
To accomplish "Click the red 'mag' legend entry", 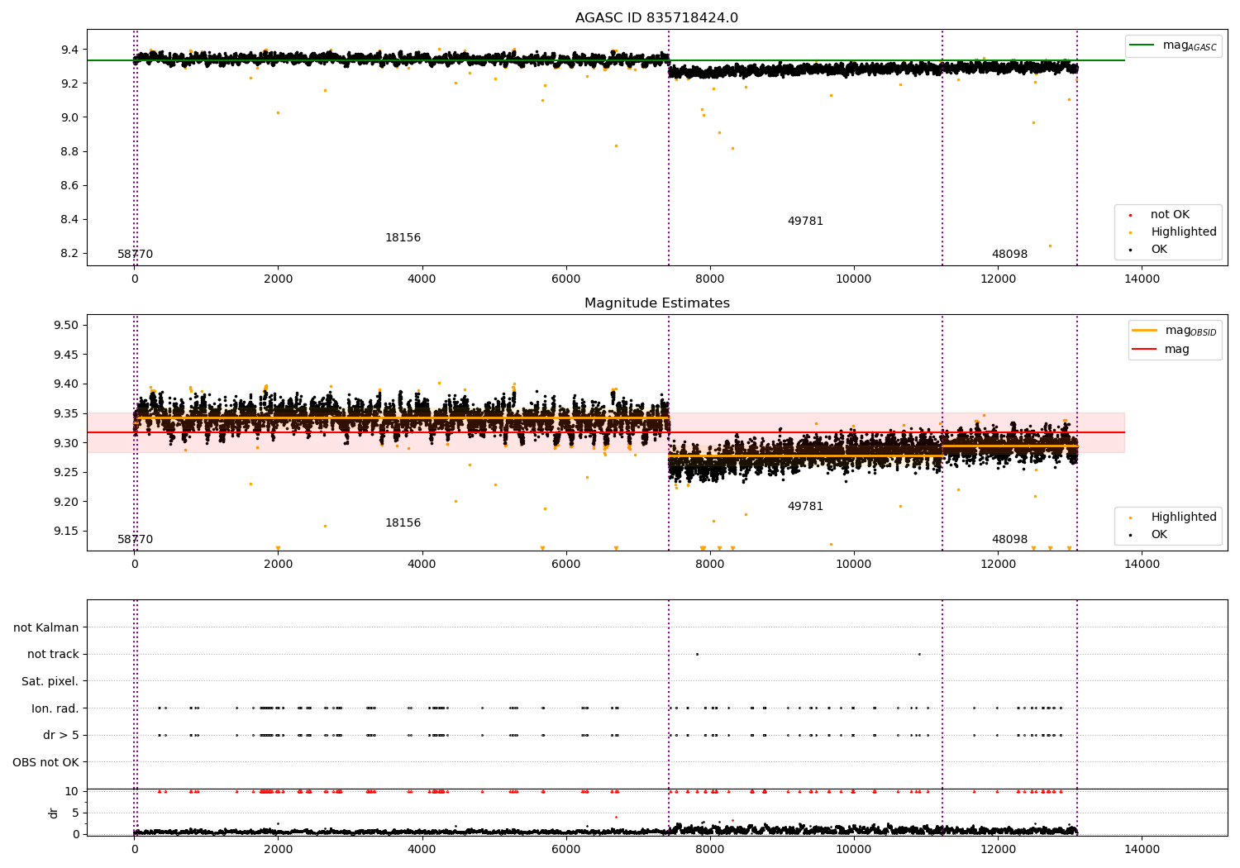I will coord(1176,350).
